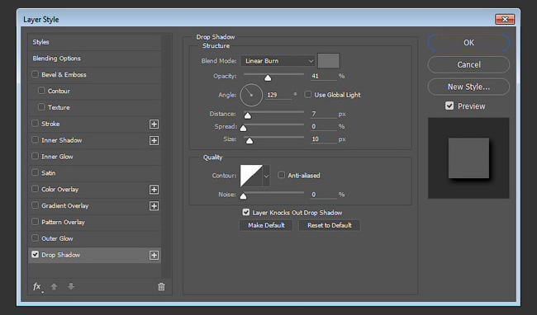Click the plus icon beside Color Overlay
This screenshot has height=315, width=537.
pyautogui.click(x=154, y=190)
